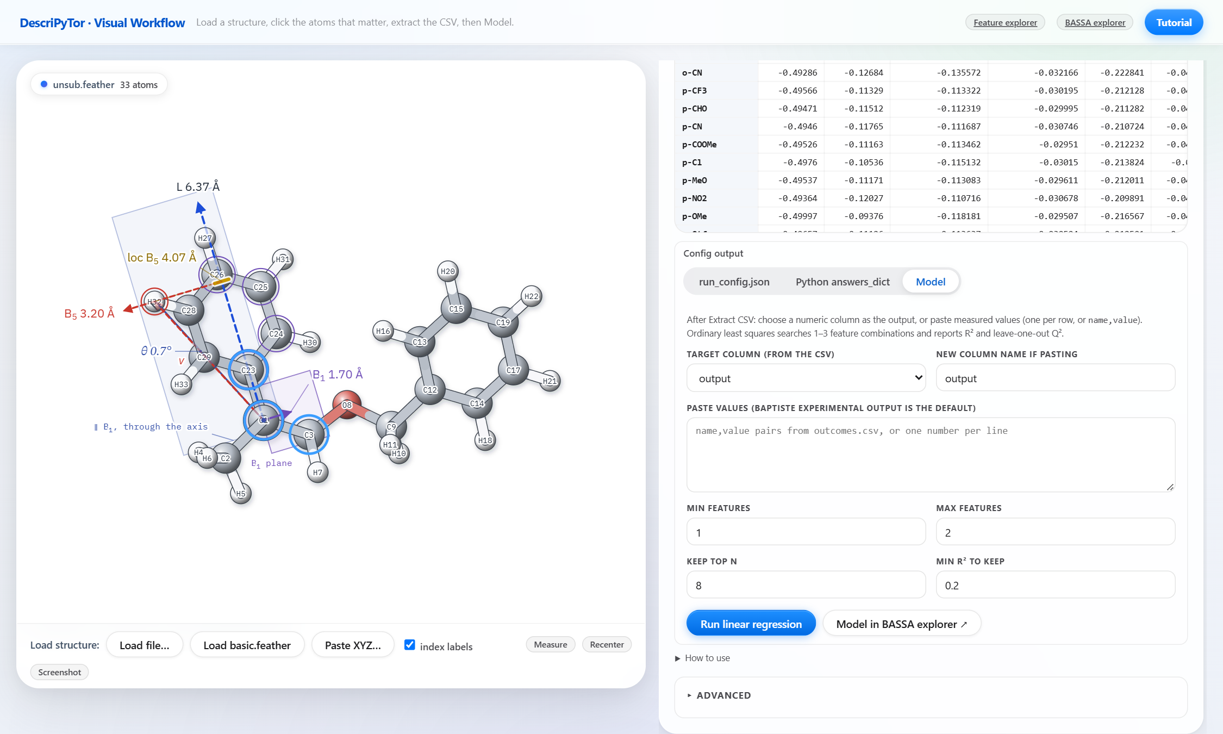Open the Paste XYZ... dialog

[x=353, y=645]
